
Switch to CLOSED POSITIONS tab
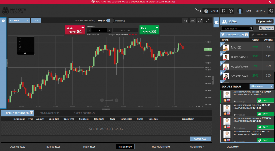click(84, 113)
